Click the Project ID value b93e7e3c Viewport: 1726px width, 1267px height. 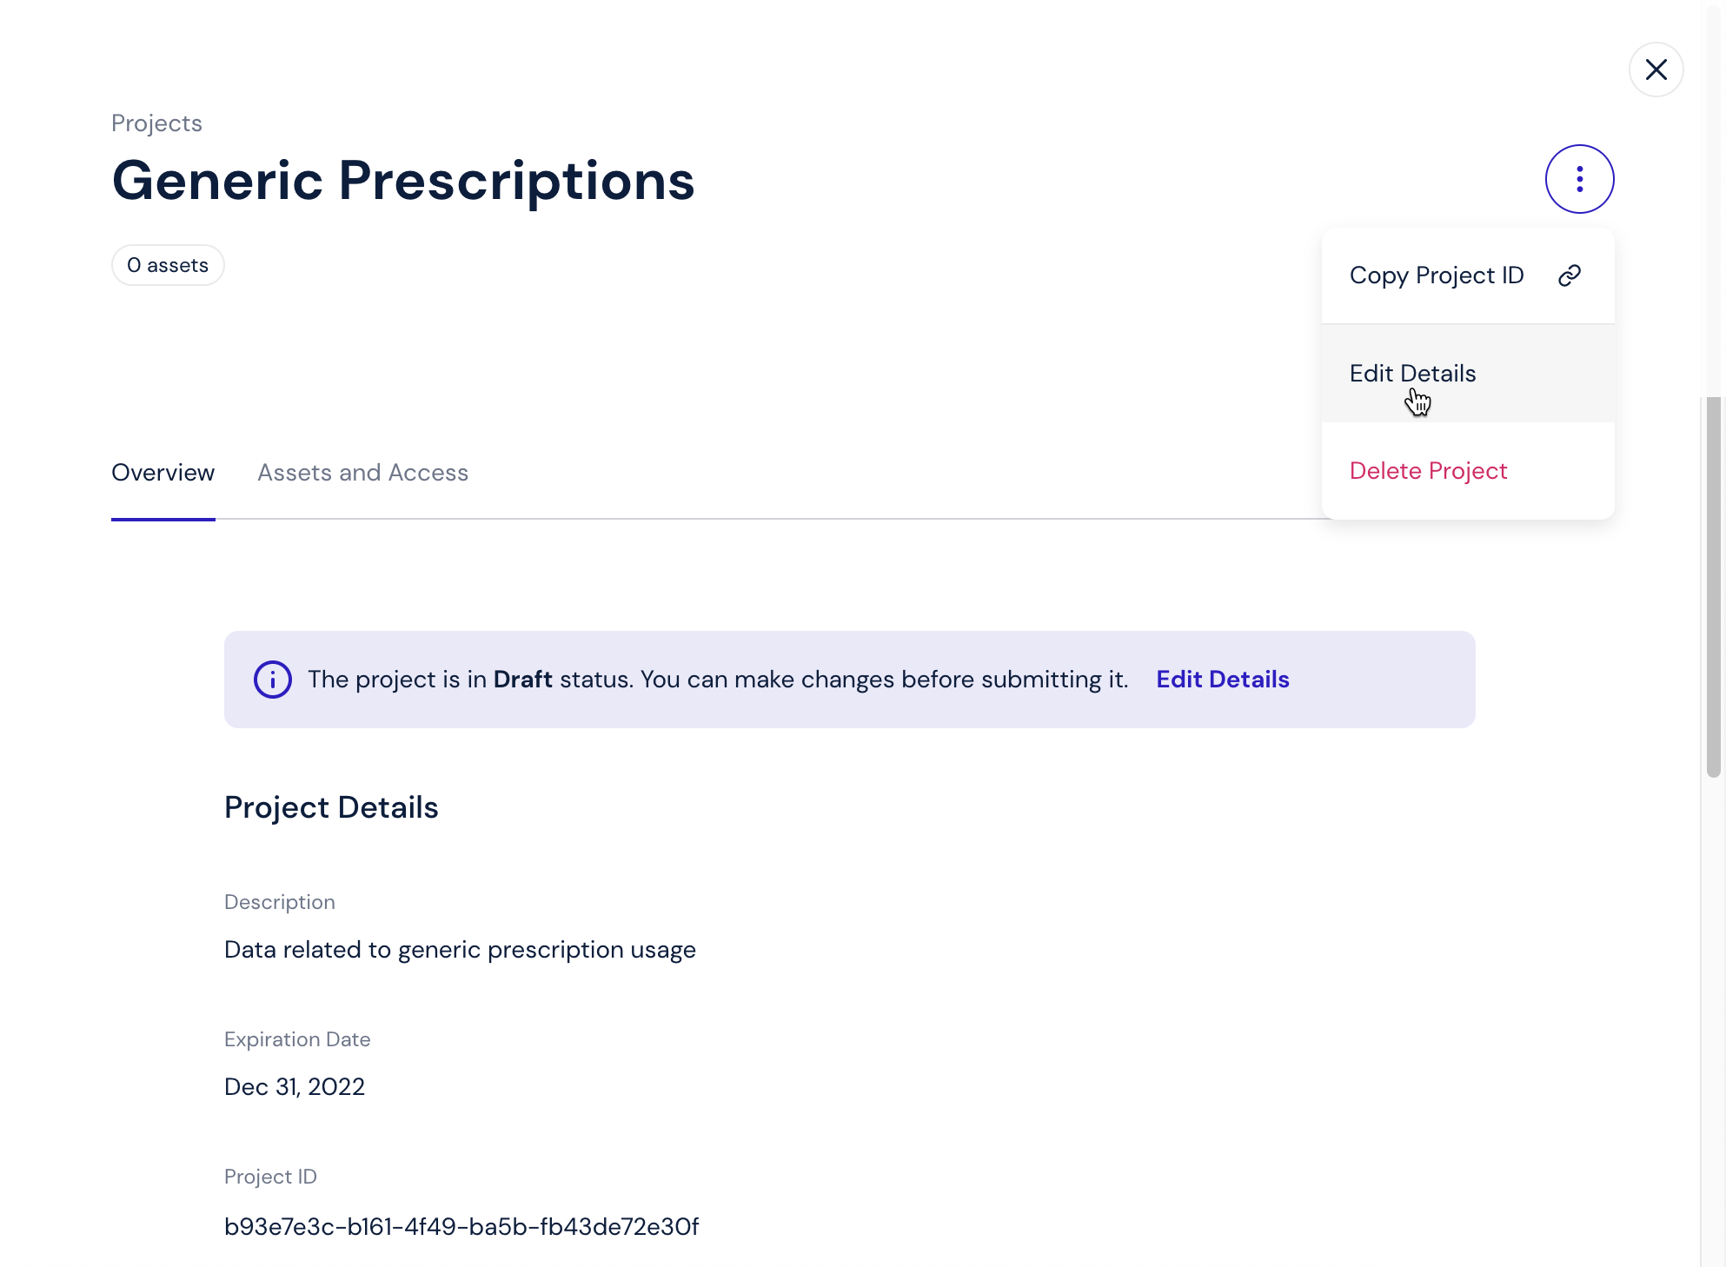coord(461,1227)
